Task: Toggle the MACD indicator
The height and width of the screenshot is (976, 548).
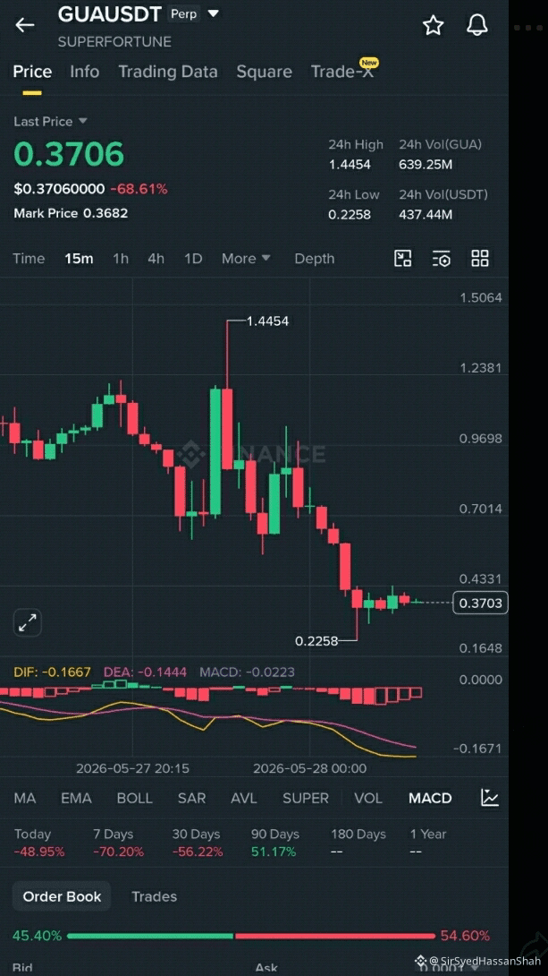Action: pos(430,798)
